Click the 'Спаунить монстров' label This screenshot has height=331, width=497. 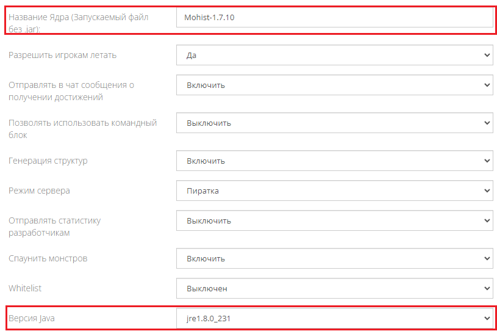48,258
